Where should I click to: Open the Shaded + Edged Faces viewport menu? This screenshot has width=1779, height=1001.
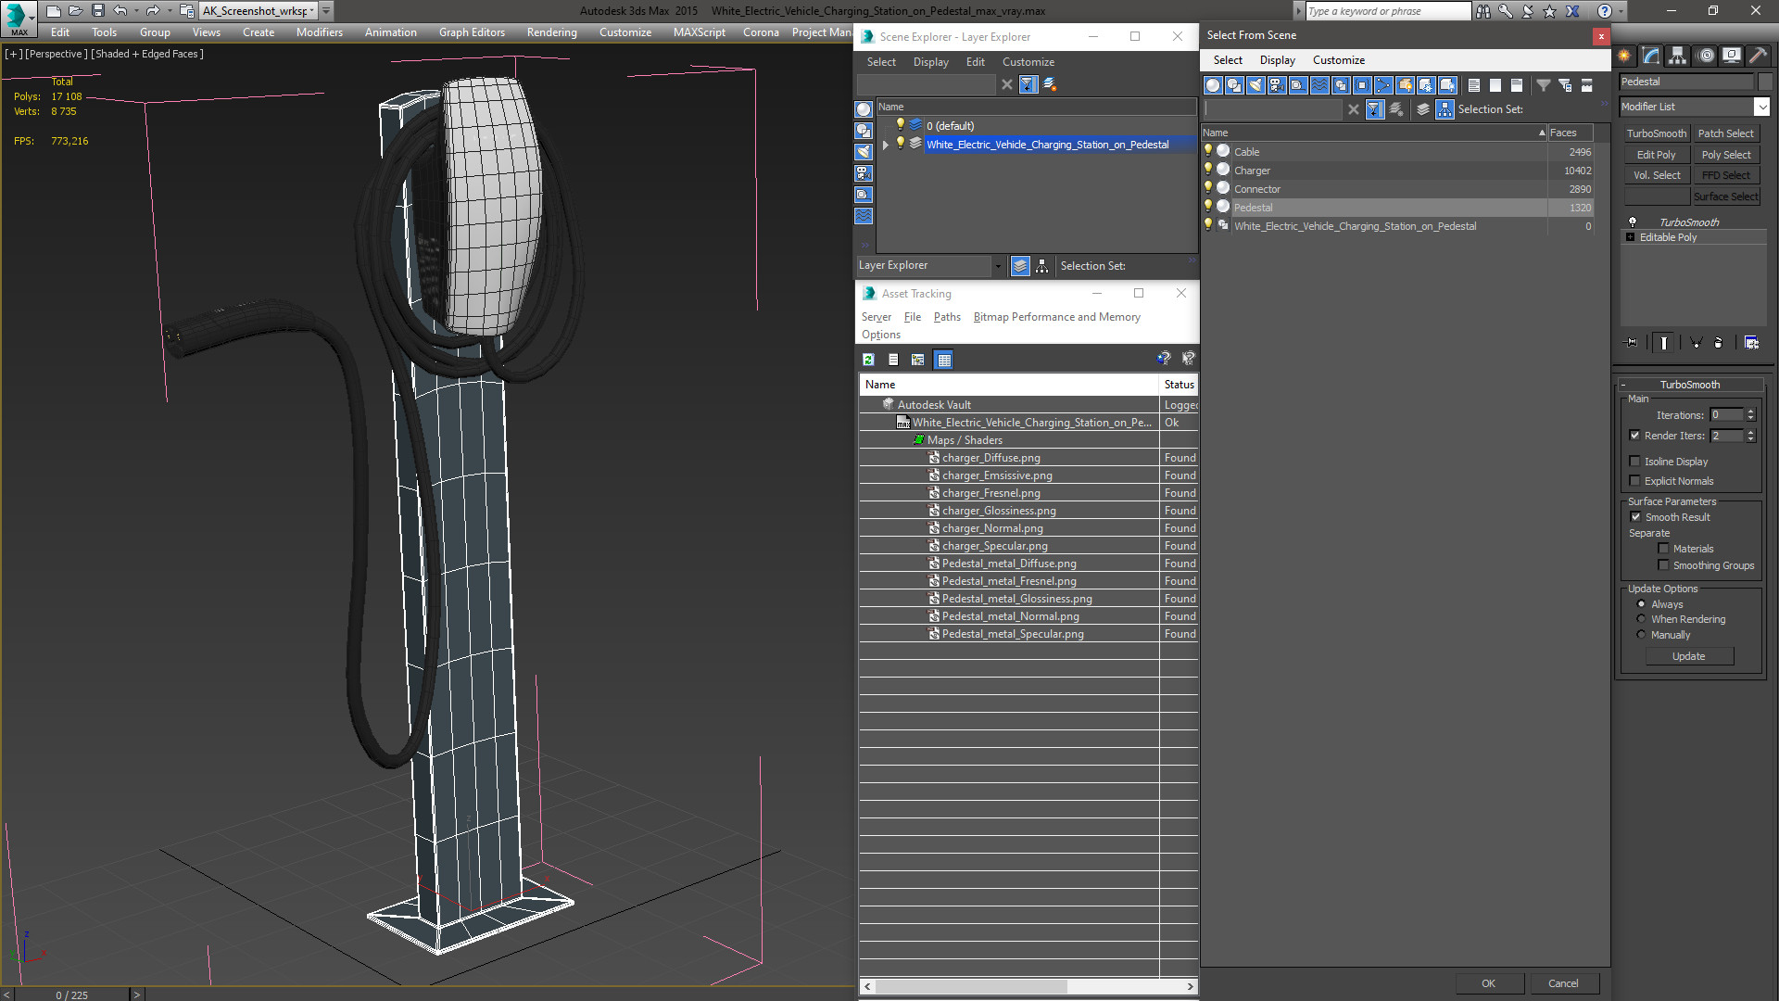click(147, 54)
